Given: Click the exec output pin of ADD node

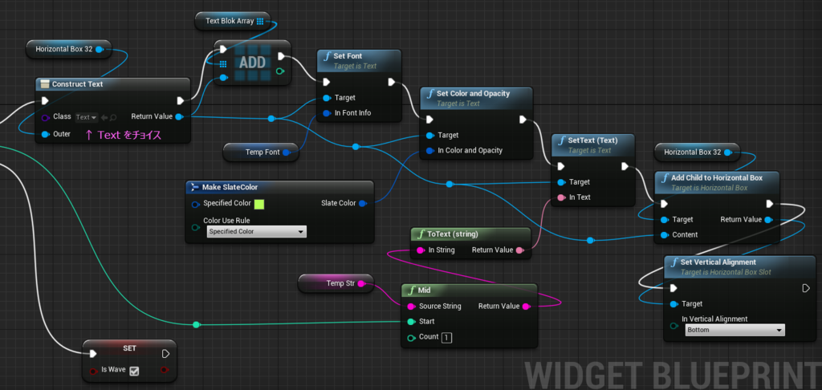Looking at the screenshot, I should tap(281, 56).
